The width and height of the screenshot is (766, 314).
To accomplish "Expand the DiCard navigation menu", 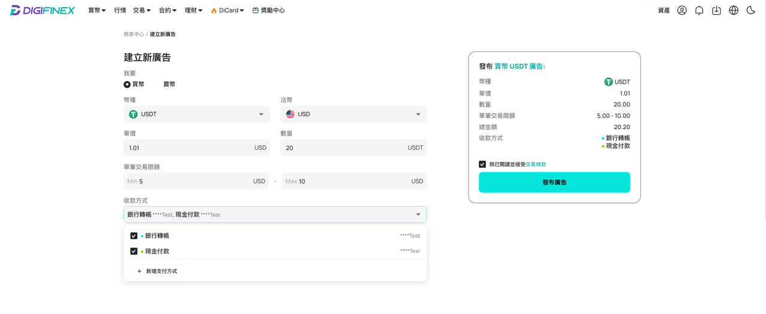I will (x=227, y=10).
